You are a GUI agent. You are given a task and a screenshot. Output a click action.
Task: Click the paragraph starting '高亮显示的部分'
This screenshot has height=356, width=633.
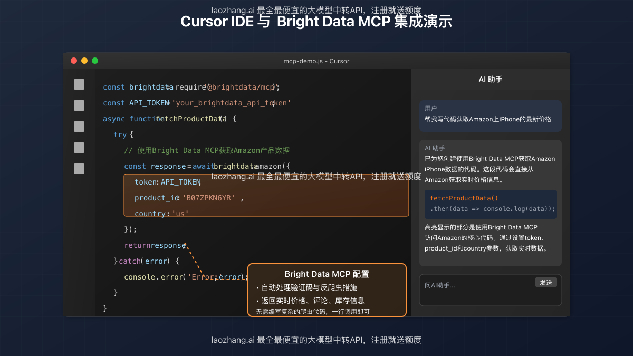coord(487,238)
